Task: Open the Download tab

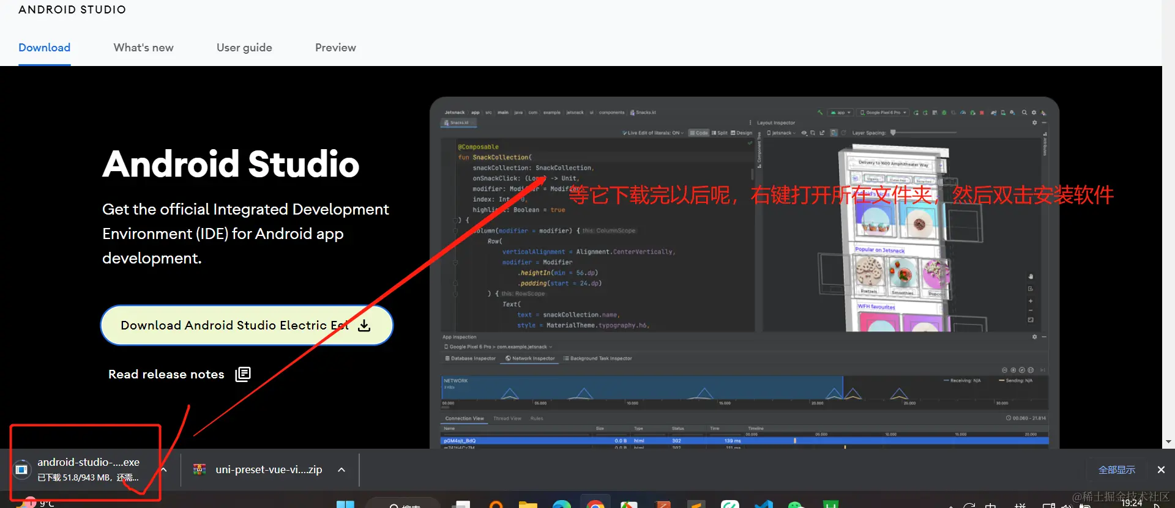Action: coord(44,48)
